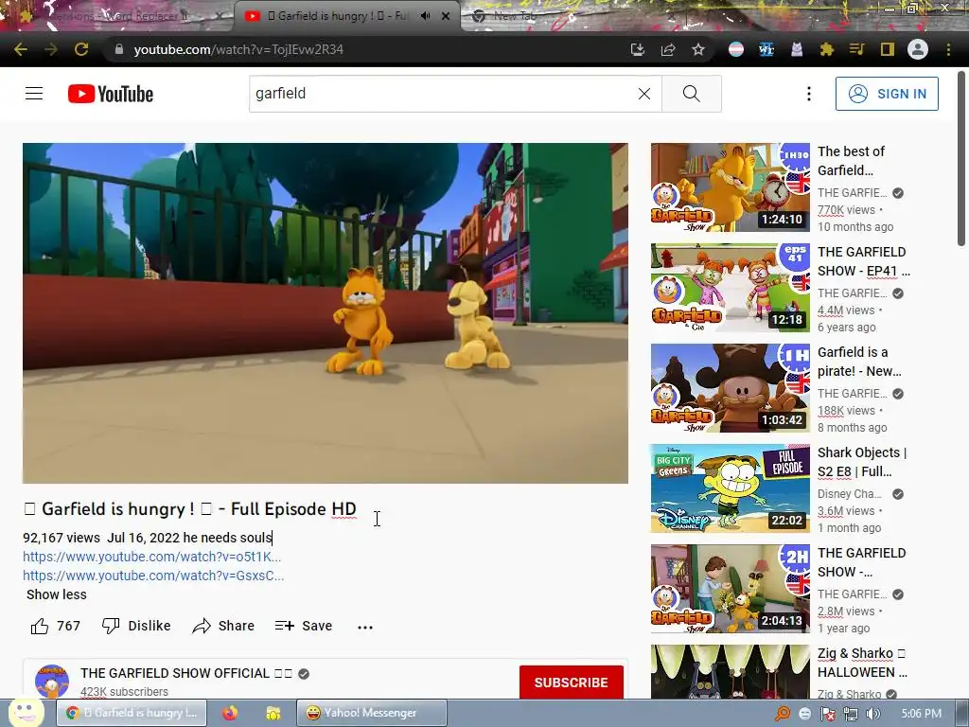Bookmark this page with the star icon
The image size is (969, 727).
(698, 49)
